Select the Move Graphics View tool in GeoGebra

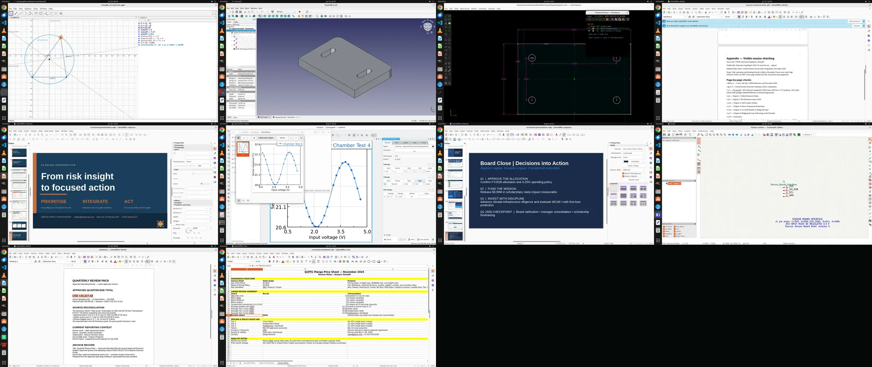(61, 14)
